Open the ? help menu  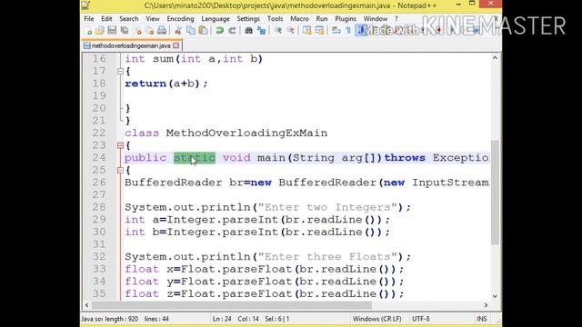[x=396, y=18]
